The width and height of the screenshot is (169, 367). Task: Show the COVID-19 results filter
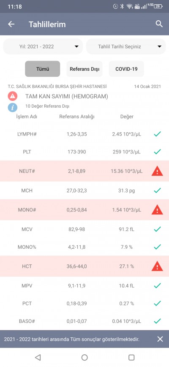click(x=126, y=69)
